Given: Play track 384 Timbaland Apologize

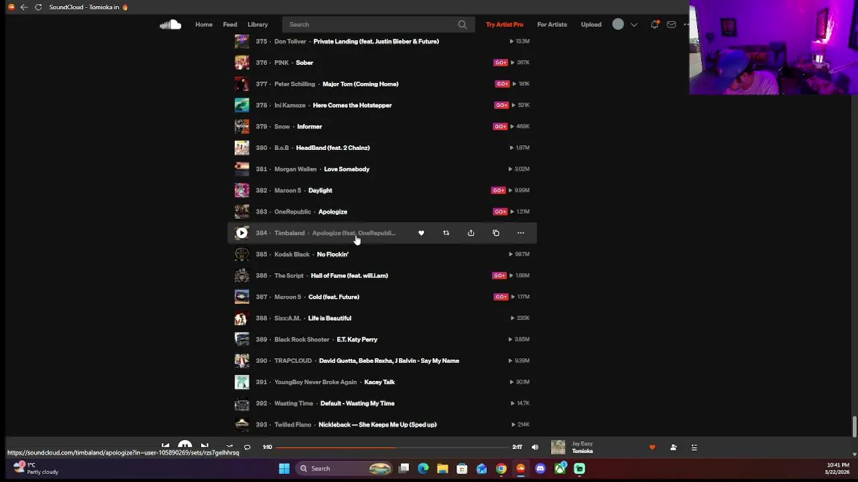Looking at the screenshot, I should (x=242, y=233).
